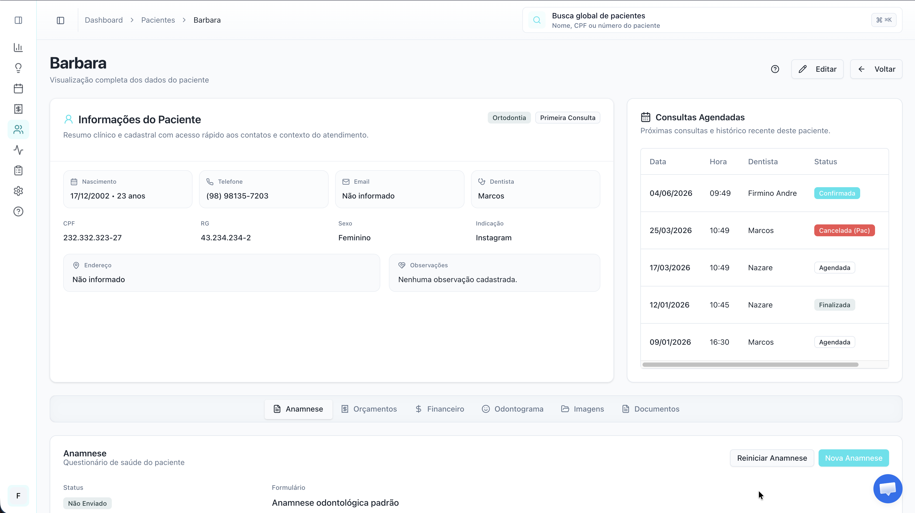Click the date 12/01/2026 in the table
915x513 pixels.
coord(669,305)
